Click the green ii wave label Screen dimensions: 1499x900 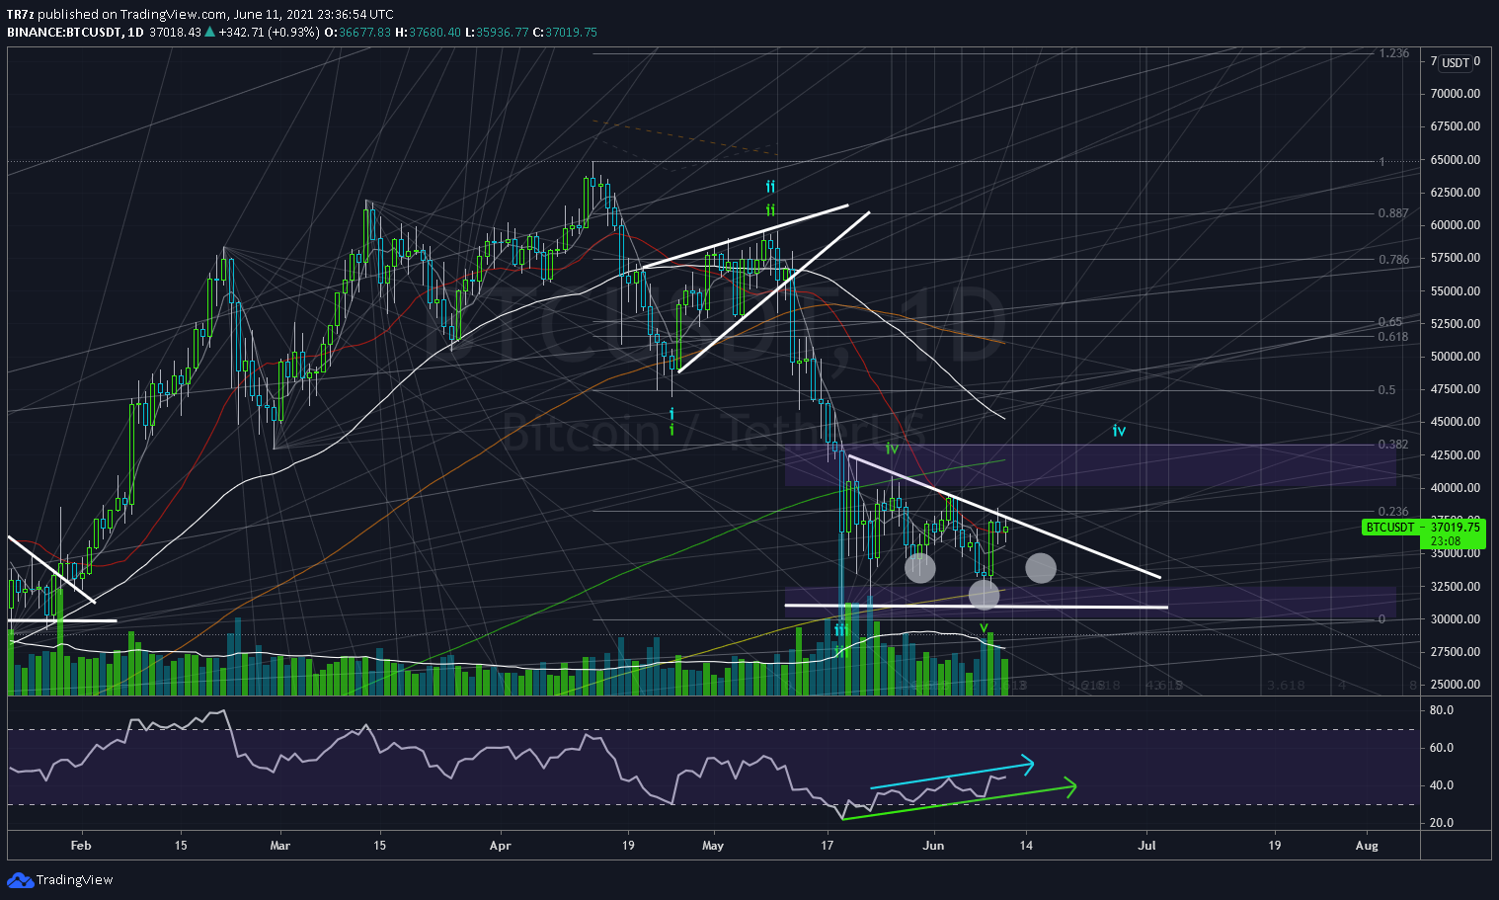[x=770, y=210]
